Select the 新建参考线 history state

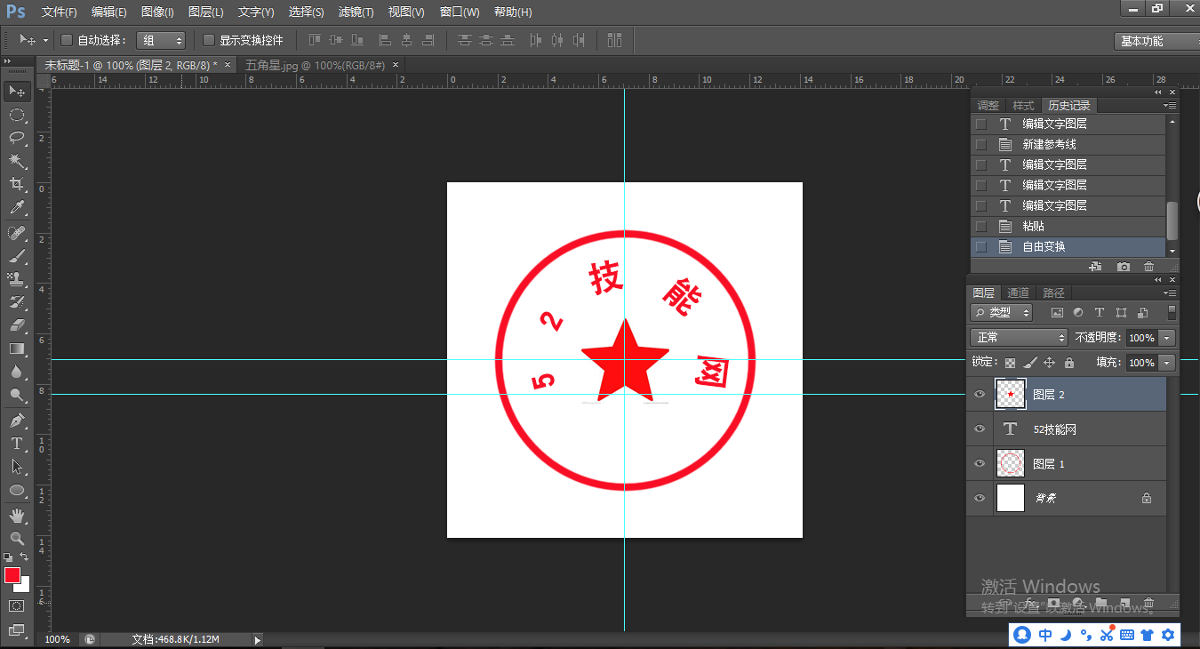[1067, 144]
